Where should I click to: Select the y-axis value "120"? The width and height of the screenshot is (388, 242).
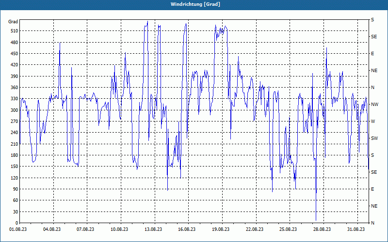(14, 178)
